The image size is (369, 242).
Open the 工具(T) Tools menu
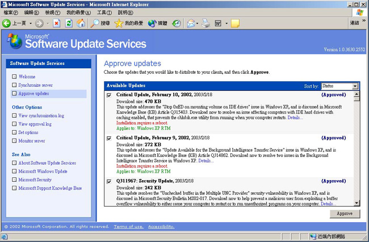tap(104, 12)
